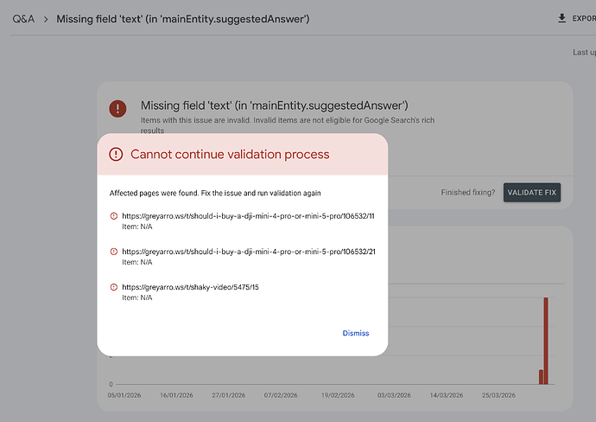Click the 25/03/2026 date label on chart axis
Screen dimensions: 596x422
(x=498, y=395)
